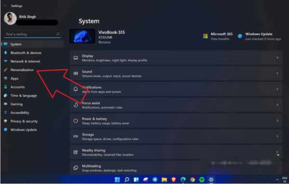The height and width of the screenshot is (184, 289).
Task: Open the Apps settings category
Action: 14,79
